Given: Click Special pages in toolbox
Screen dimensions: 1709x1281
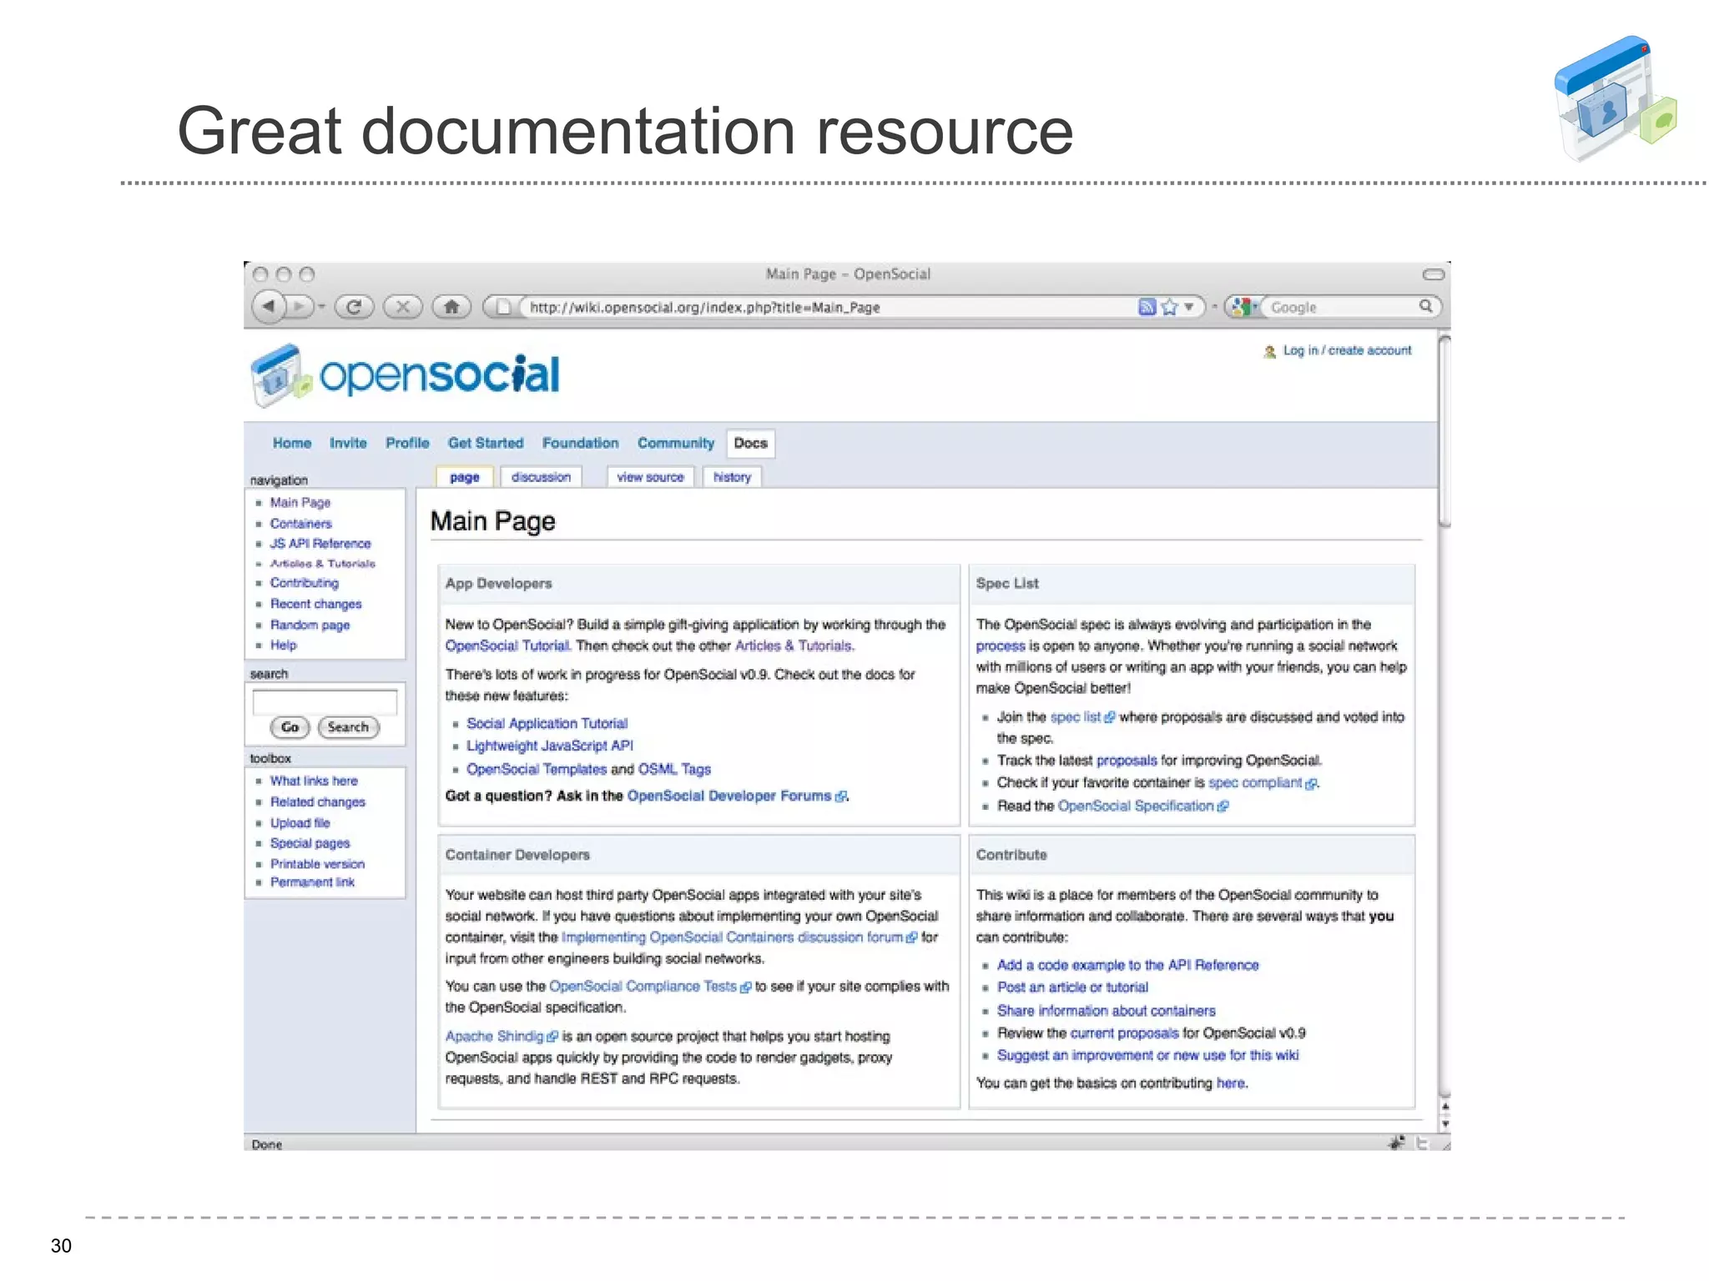Looking at the screenshot, I should pyautogui.click(x=310, y=843).
